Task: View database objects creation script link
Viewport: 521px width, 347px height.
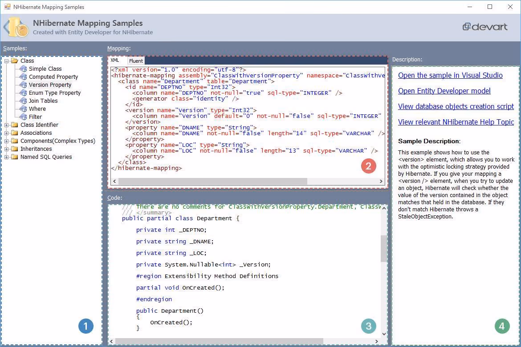Action: point(456,107)
